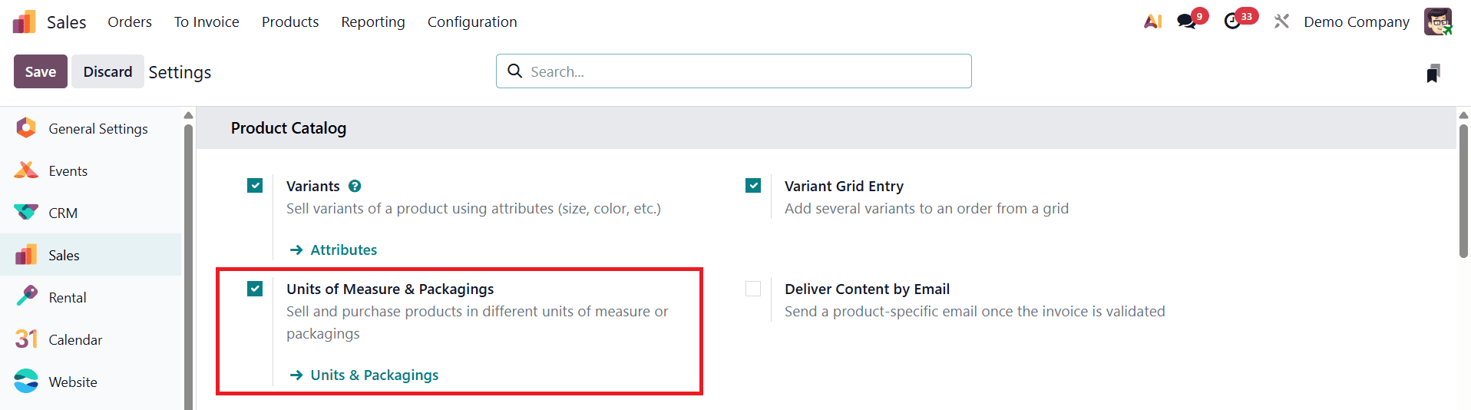Follow the Units & Packagings link
The width and height of the screenshot is (1471, 410).
pyautogui.click(x=374, y=375)
